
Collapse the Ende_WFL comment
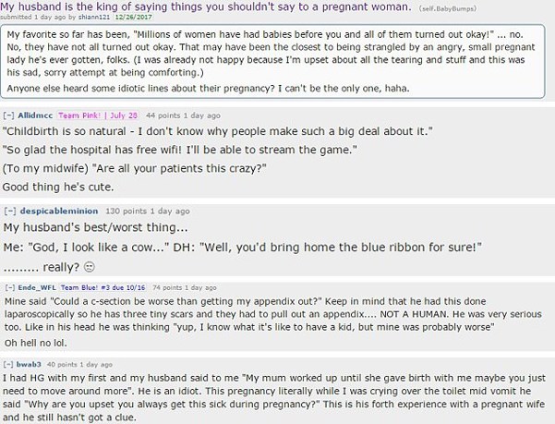tap(10, 287)
